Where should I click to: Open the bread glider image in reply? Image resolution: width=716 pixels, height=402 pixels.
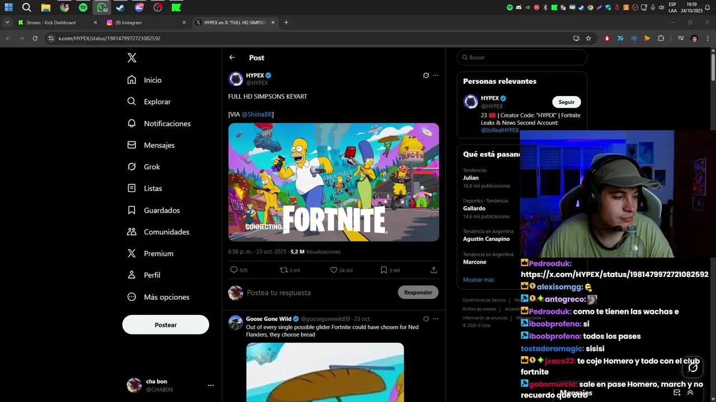tap(325, 372)
